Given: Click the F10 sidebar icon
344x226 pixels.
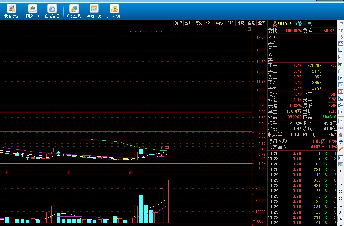Looking at the screenshot, I should tap(340, 78).
